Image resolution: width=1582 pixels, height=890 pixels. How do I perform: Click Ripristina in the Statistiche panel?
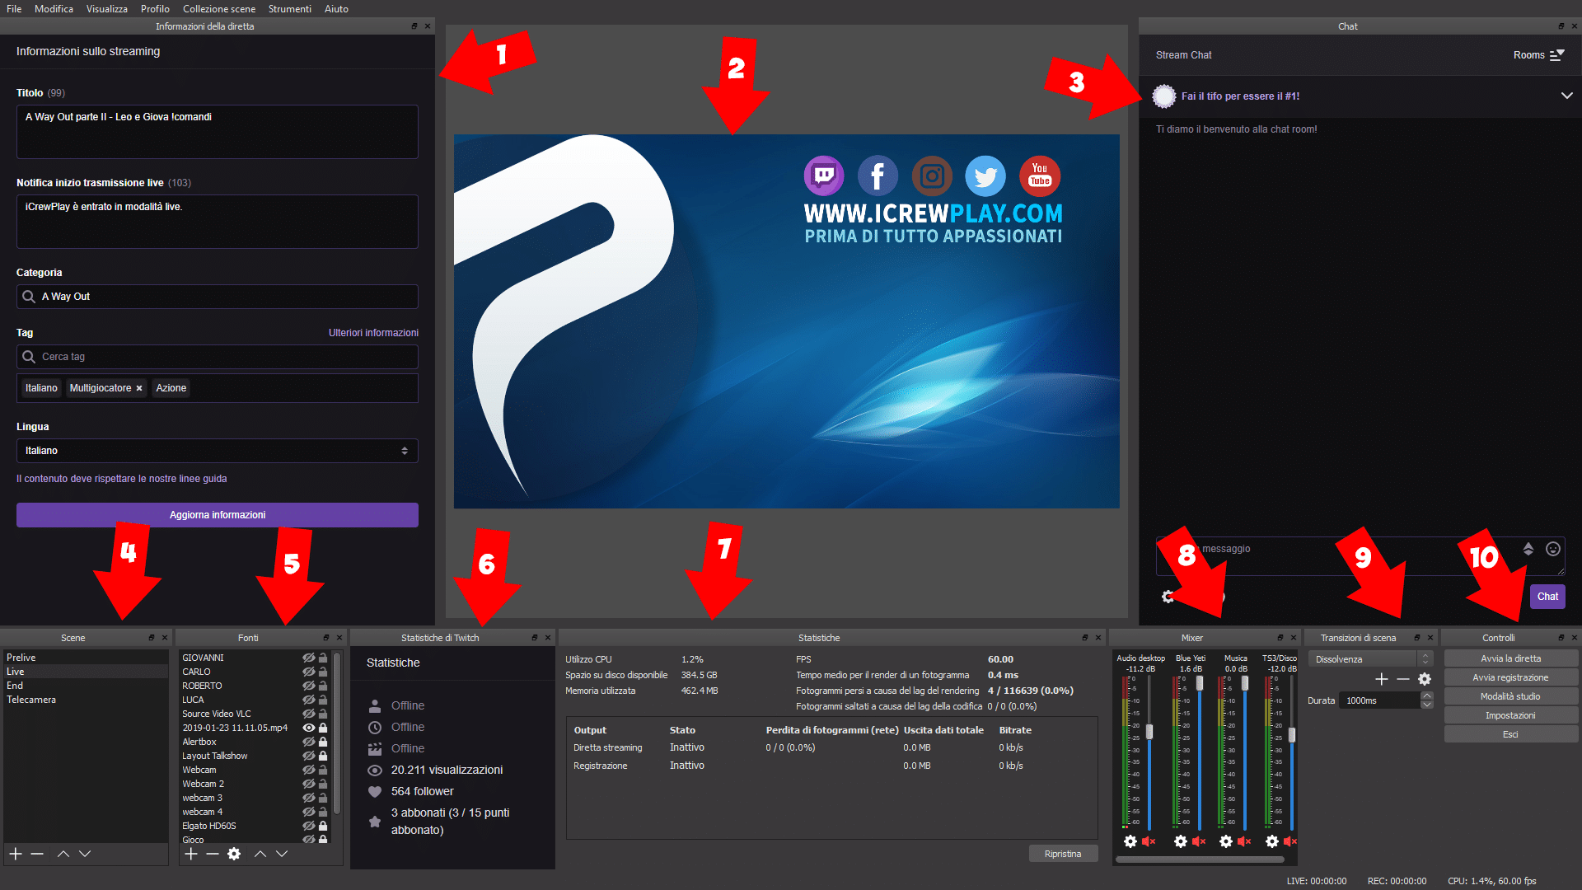1063,854
